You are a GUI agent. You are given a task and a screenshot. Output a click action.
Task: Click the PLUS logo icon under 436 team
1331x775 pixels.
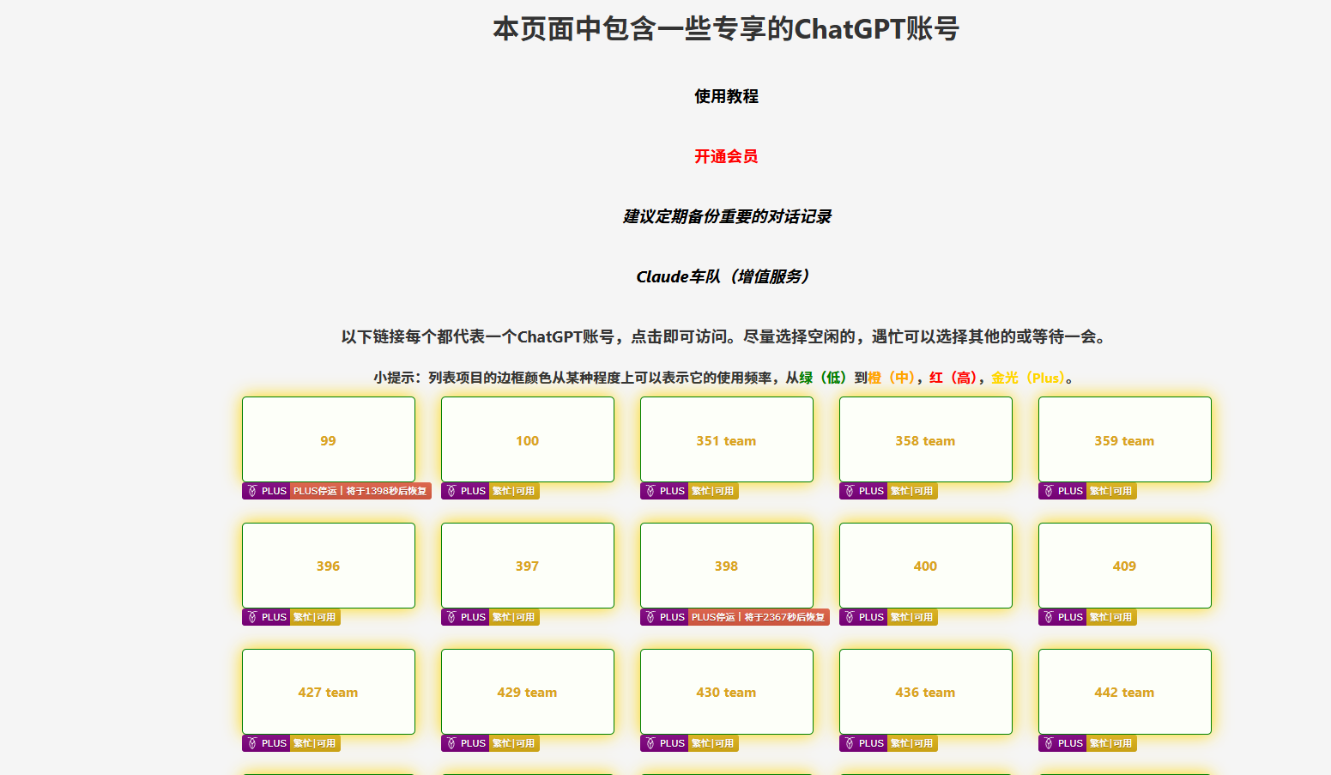click(x=850, y=743)
